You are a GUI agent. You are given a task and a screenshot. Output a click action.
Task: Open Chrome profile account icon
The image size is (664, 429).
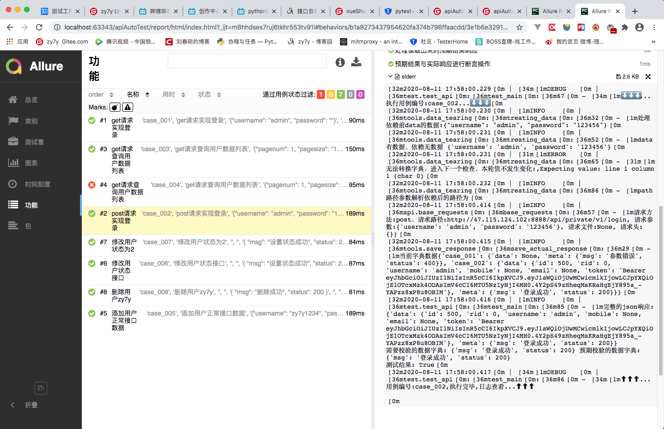point(639,27)
